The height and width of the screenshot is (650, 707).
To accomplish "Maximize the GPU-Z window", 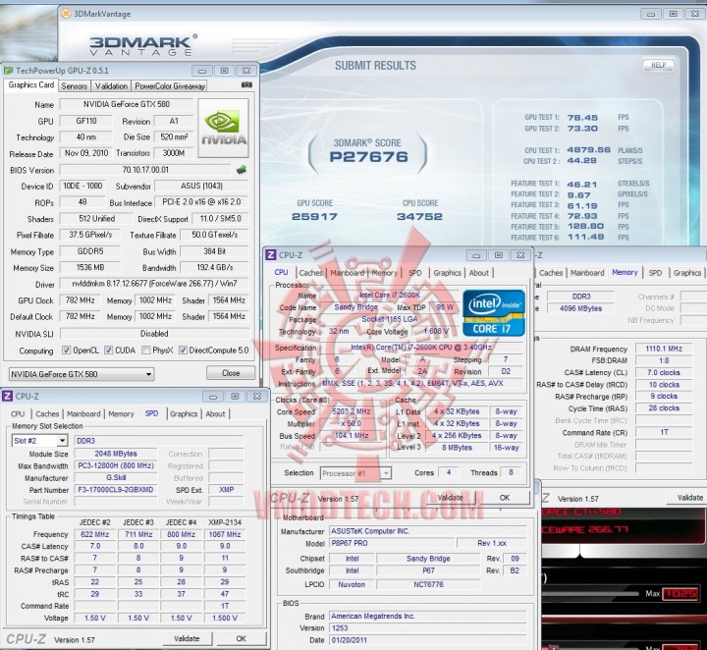I will (x=224, y=71).
